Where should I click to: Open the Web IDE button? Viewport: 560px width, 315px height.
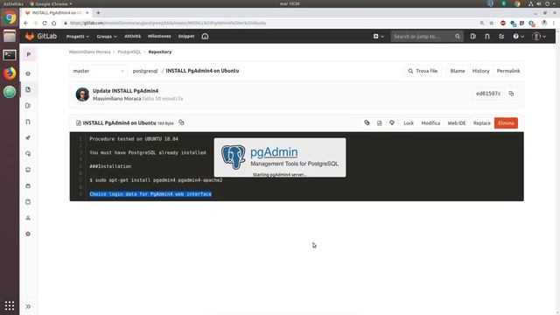(457, 122)
